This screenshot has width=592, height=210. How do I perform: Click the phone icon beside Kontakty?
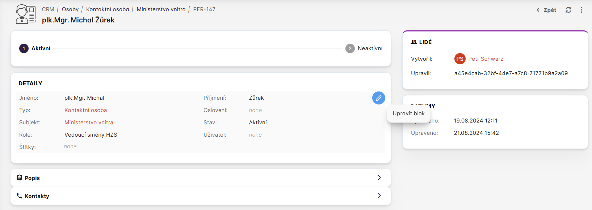click(x=20, y=196)
